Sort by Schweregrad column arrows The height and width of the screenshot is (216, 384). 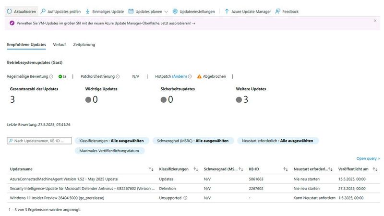(x=241, y=169)
